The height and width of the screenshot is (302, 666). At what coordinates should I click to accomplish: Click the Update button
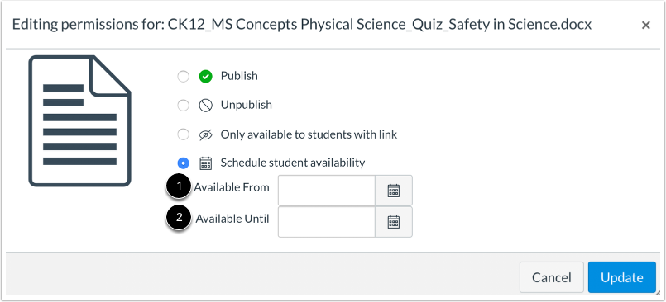pyautogui.click(x=622, y=277)
